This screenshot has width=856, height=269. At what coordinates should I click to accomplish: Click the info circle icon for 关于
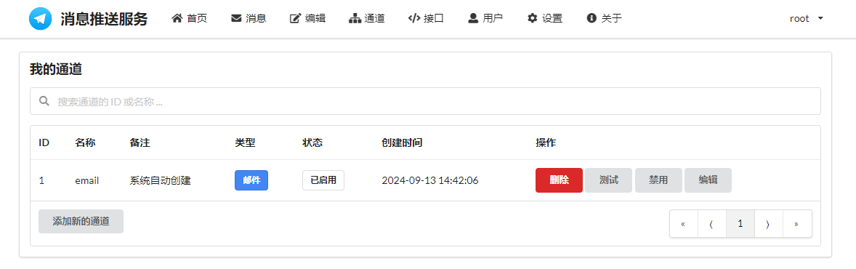[591, 18]
